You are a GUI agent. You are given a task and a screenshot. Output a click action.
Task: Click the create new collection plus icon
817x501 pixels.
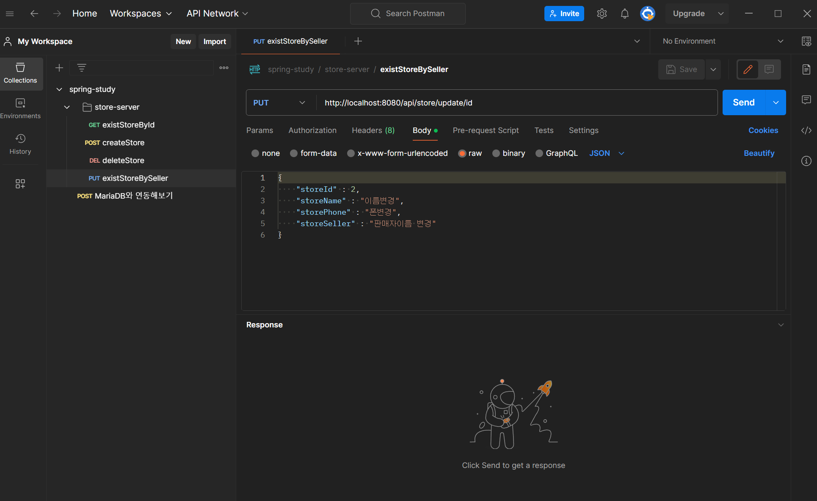[59, 68]
